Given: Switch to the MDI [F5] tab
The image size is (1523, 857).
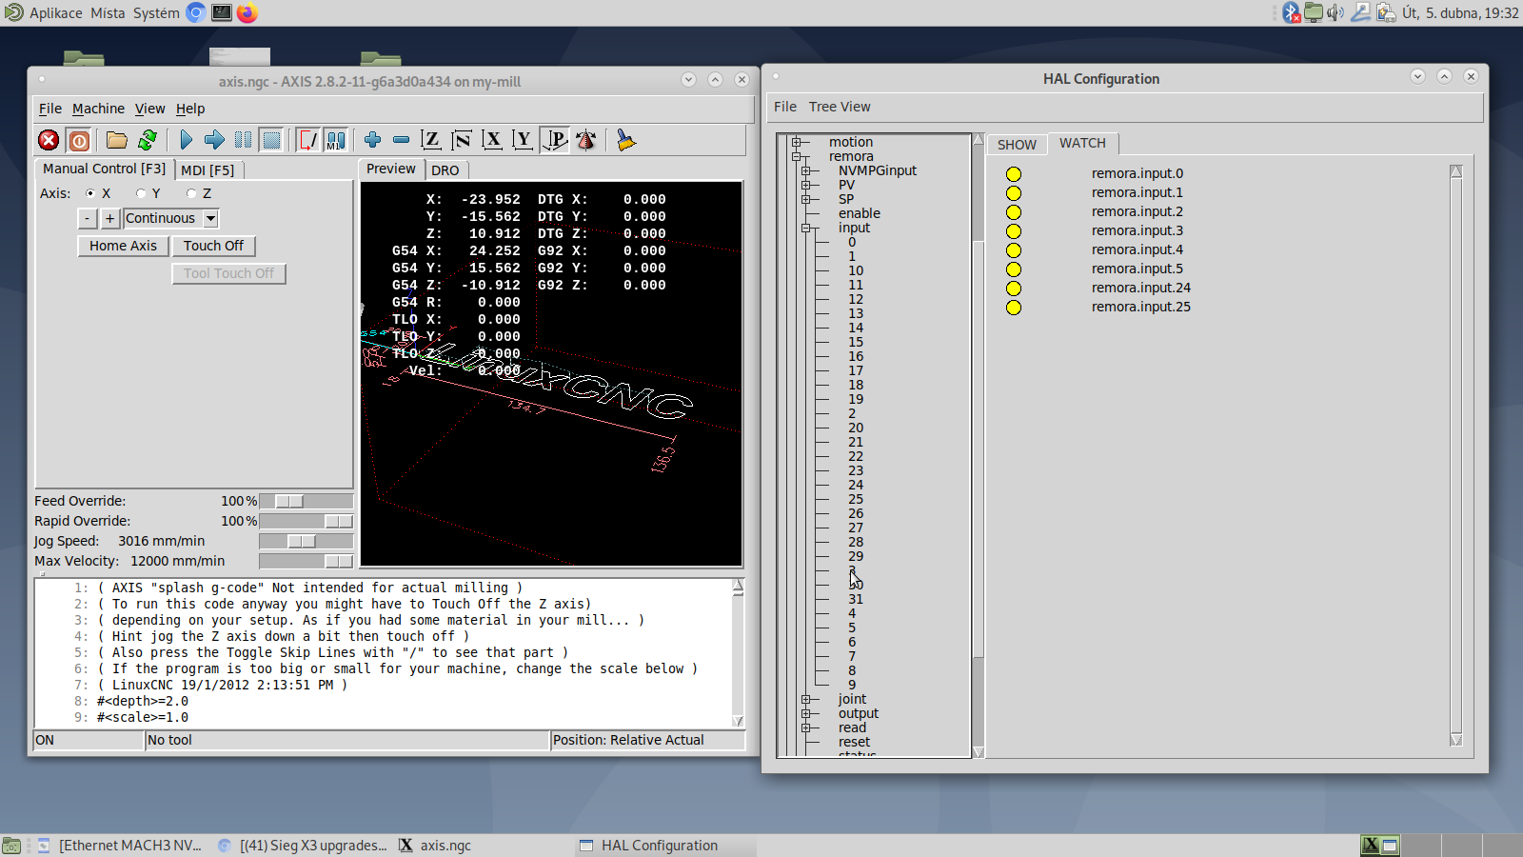Looking at the screenshot, I should (208, 169).
